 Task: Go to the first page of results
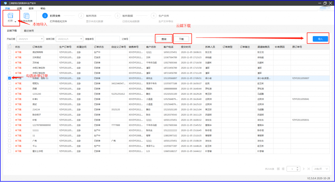[x=278, y=169]
